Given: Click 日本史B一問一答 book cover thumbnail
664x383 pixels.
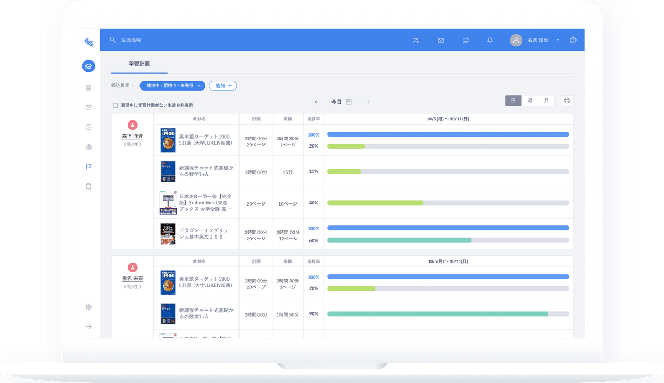Looking at the screenshot, I should pyautogui.click(x=167, y=203).
